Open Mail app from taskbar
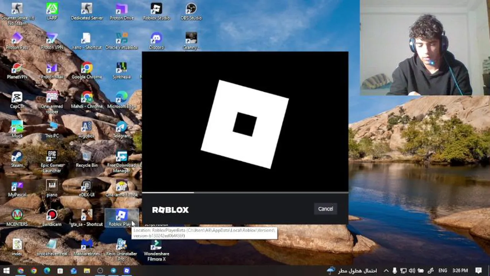 pyautogui.click(x=74, y=271)
